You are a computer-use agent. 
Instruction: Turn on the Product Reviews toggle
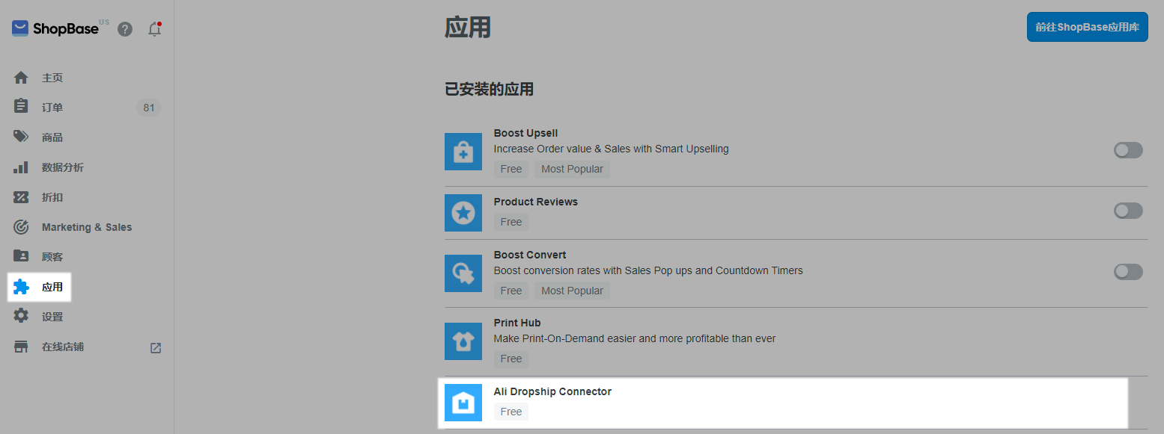click(x=1128, y=211)
